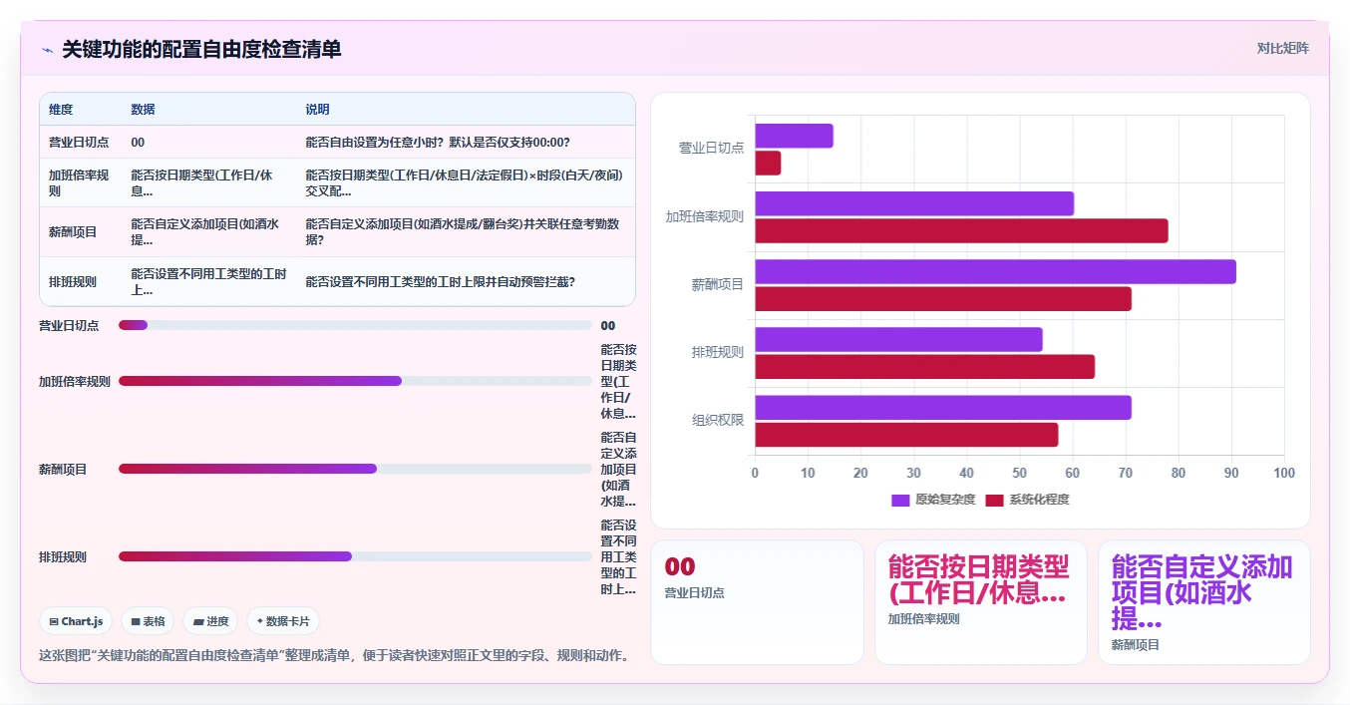
Task: Click the 维度 column header
Action: (61, 109)
